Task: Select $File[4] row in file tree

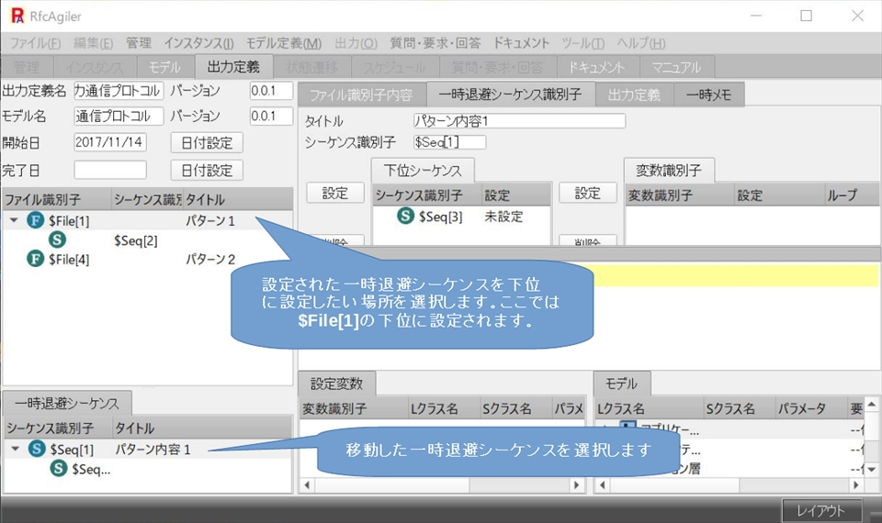Action: (147, 259)
